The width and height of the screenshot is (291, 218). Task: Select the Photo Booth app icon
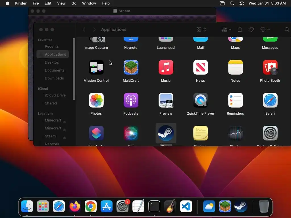click(x=270, y=67)
